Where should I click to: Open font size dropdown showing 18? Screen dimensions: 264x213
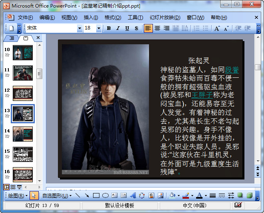(99, 28)
